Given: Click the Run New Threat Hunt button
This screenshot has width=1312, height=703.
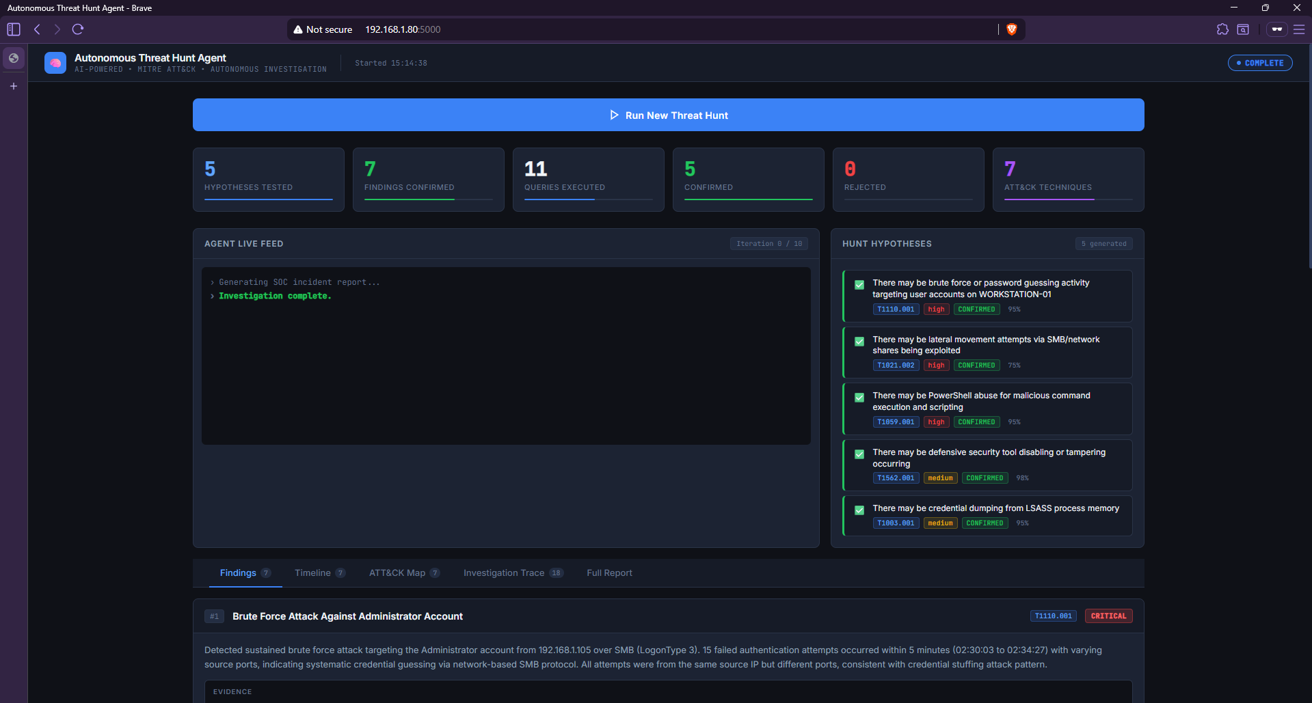Looking at the screenshot, I should pyautogui.click(x=668, y=115).
